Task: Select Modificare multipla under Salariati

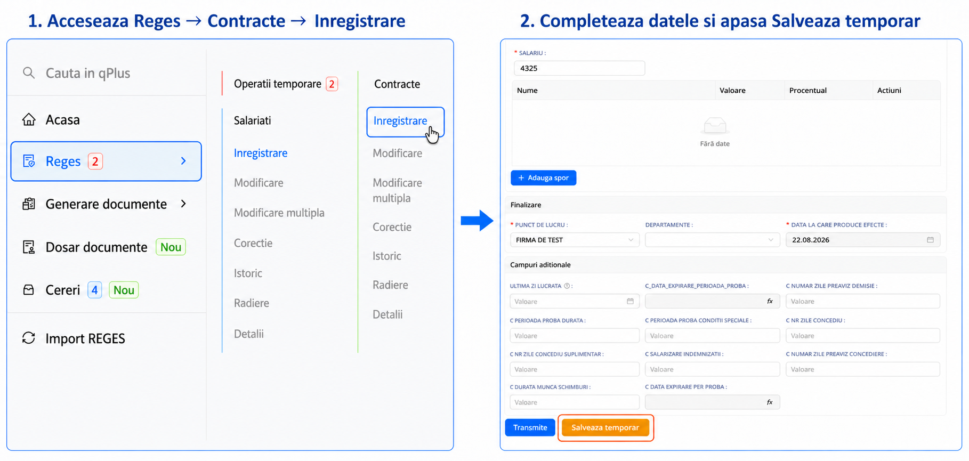Action: (279, 213)
